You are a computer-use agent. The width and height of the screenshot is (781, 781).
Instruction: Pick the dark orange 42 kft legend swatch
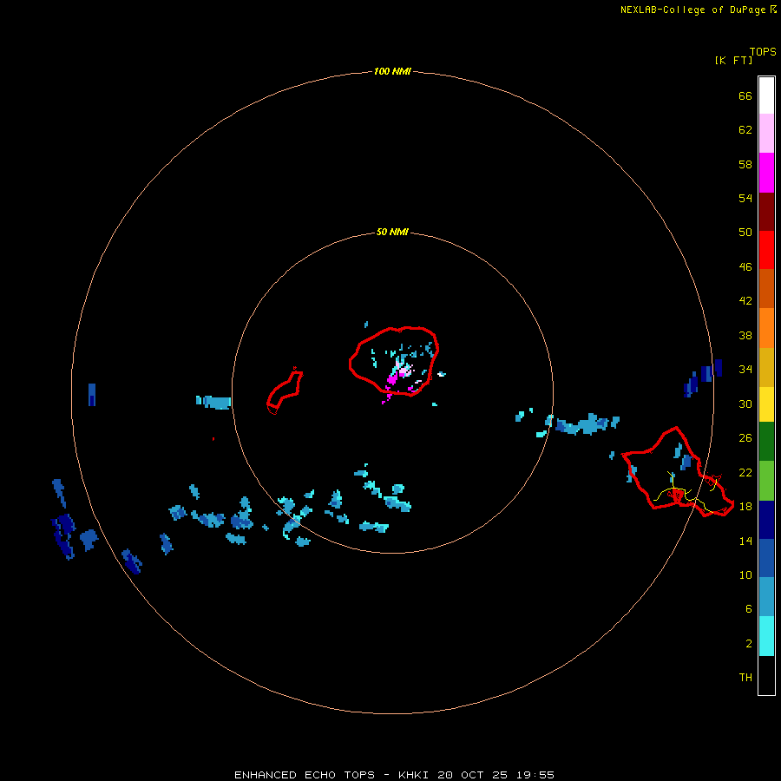pos(766,289)
